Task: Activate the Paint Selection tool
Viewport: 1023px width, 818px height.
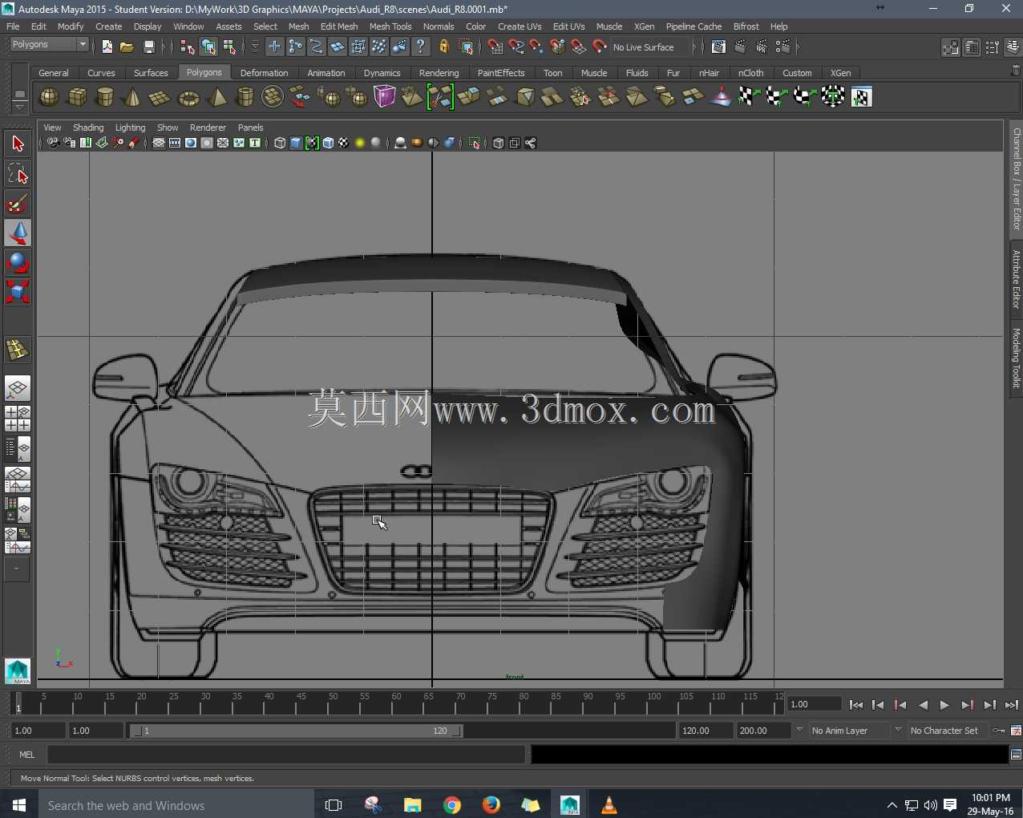Action: pyautogui.click(x=18, y=204)
